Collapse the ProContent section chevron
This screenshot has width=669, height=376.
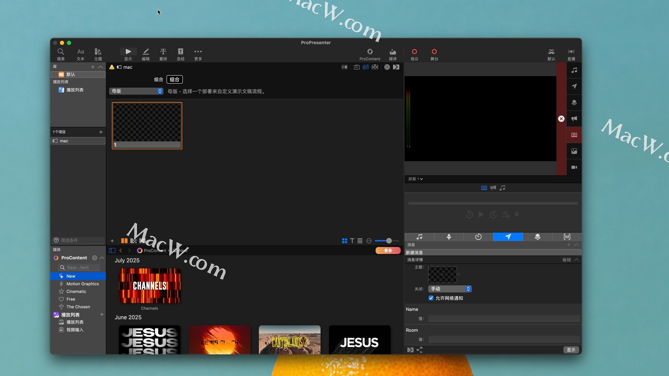pyautogui.click(x=102, y=258)
